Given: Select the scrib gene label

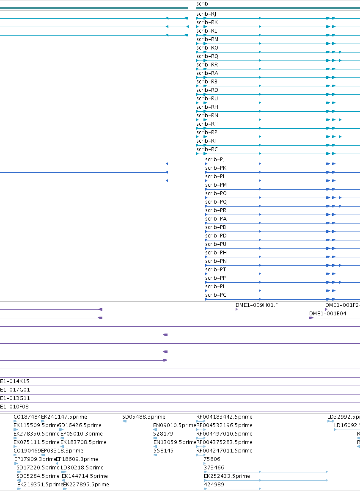Looking at the screenshot, I should [202, 4].
